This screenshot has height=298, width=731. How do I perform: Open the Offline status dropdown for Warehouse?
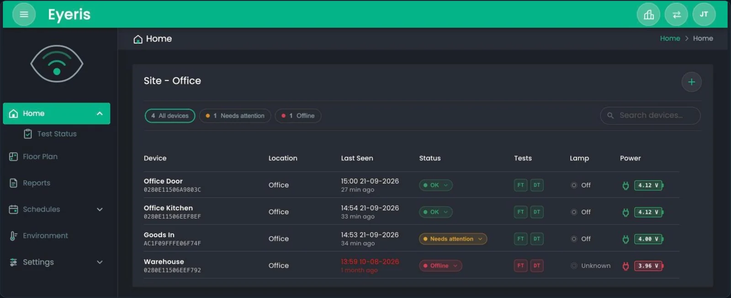coord(440,266)
